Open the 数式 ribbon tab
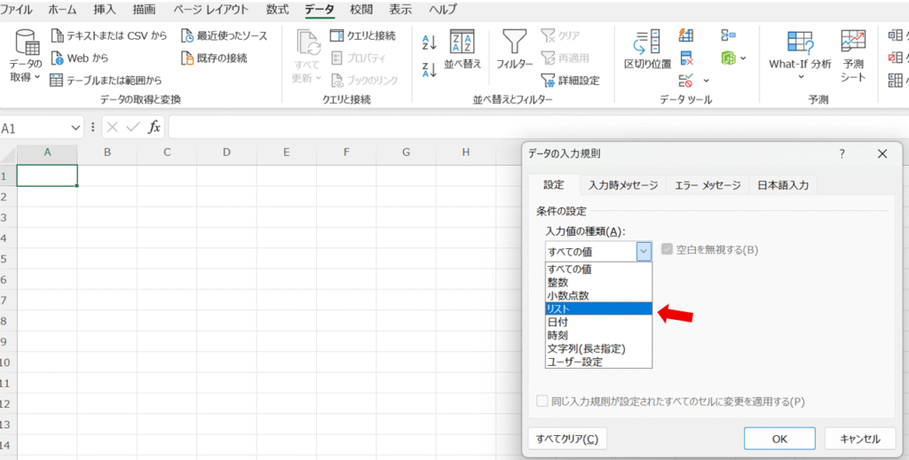 [x=275, y=10]
